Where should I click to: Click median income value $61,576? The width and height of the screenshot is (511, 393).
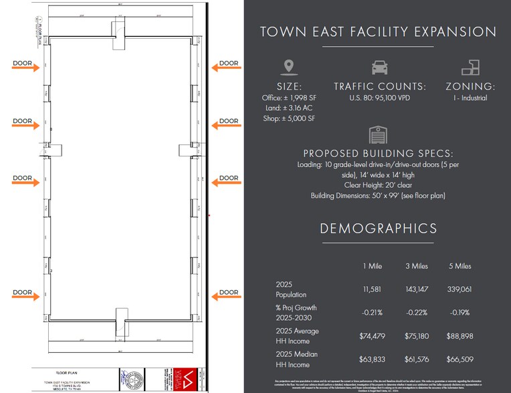click(x=417, y=360)
